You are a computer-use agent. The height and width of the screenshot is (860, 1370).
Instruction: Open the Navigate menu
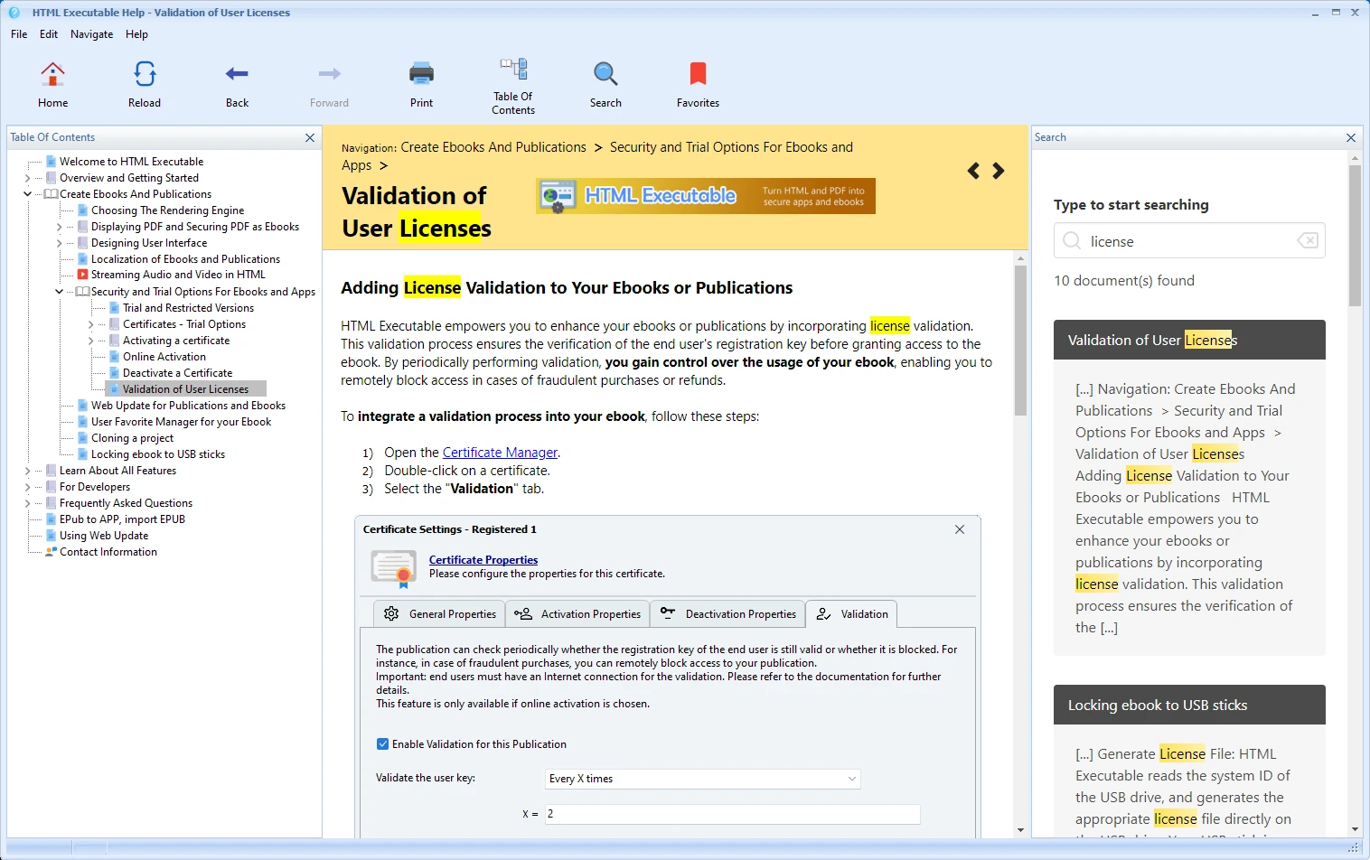click(x=91, y=34)
